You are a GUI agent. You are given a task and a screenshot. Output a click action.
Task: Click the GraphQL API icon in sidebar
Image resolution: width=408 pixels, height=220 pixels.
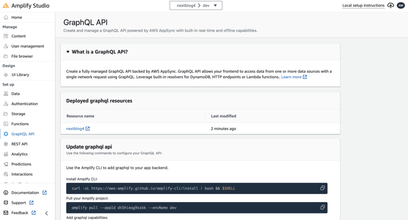6,134
